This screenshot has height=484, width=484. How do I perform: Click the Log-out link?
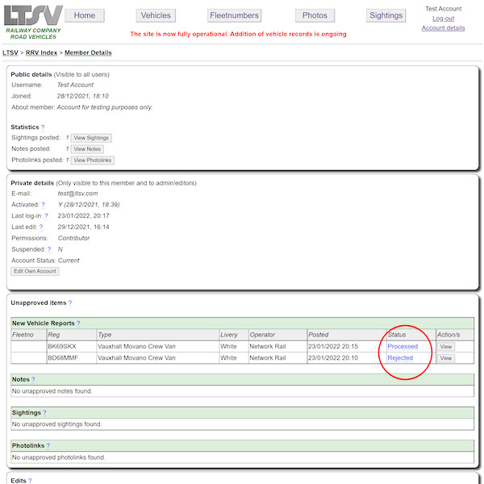443,19
